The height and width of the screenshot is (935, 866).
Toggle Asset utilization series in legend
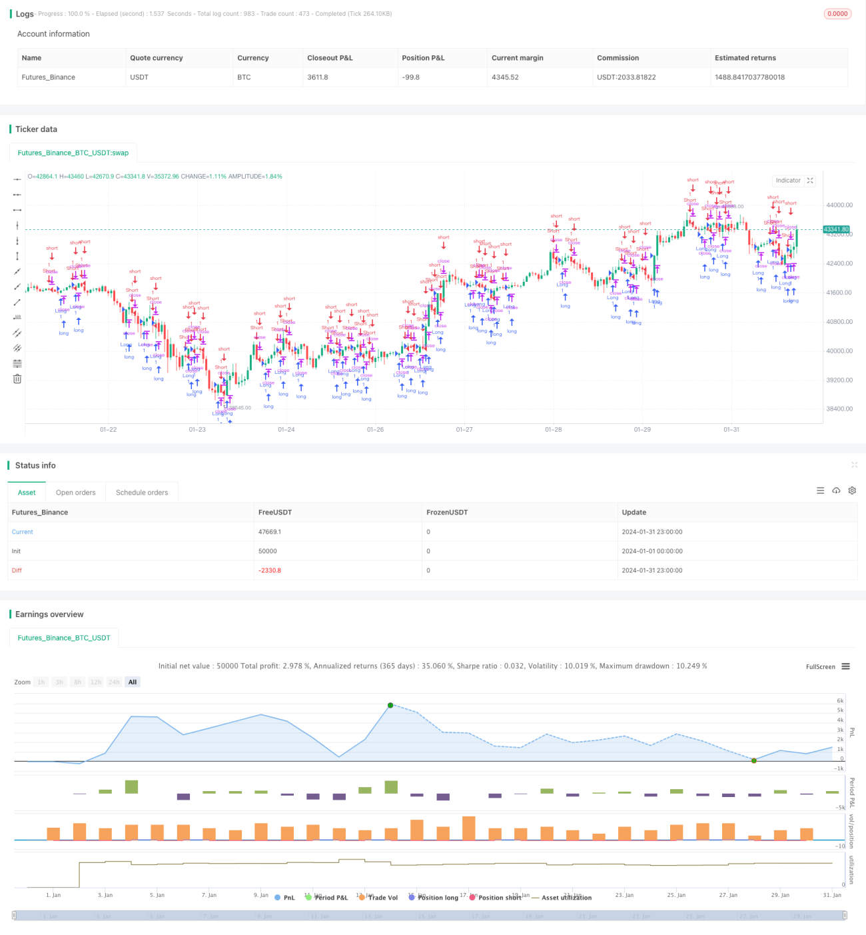[x=562, y=898]
